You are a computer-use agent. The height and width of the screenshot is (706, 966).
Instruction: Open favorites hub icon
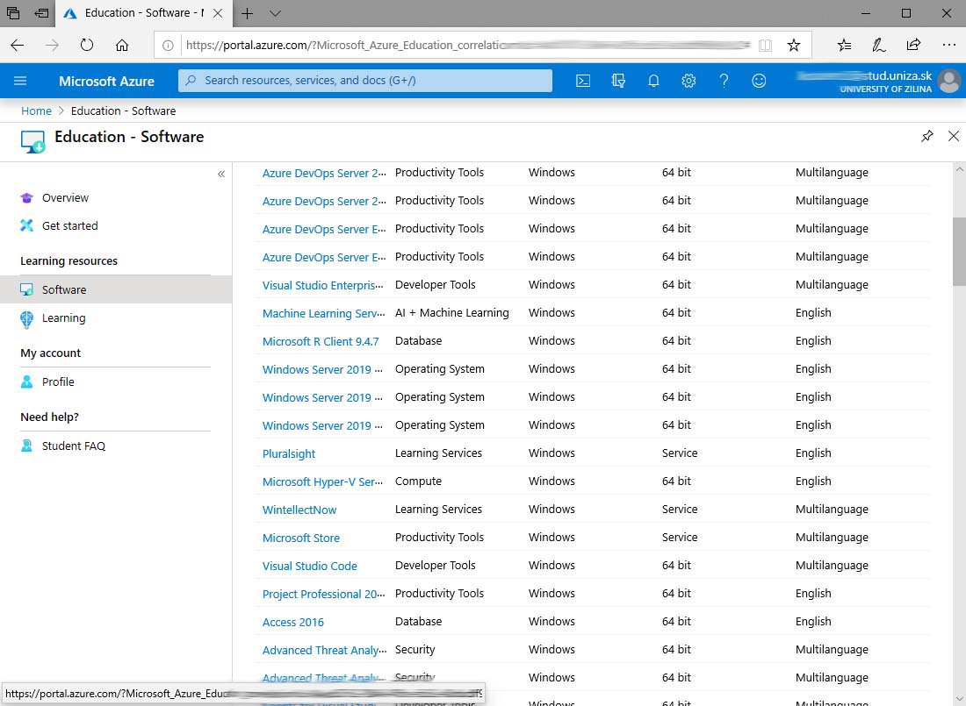pos(844,45)
